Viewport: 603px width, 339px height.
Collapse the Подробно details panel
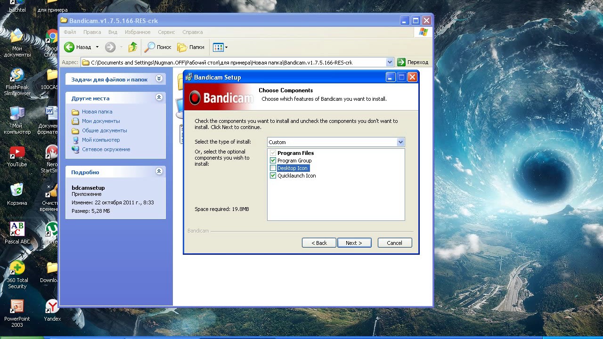pyautogui.click(x=159, y=171)
